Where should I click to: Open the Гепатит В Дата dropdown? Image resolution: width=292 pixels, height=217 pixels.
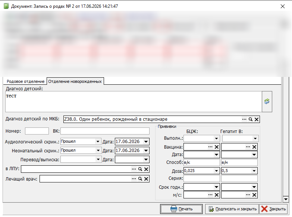254,155
